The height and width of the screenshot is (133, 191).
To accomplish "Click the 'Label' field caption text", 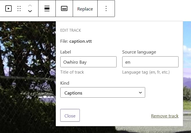I will click(x=65, y=52).
